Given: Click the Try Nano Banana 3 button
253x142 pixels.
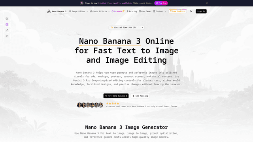Looking at the screenshot, I should click(x=116, y=96).
